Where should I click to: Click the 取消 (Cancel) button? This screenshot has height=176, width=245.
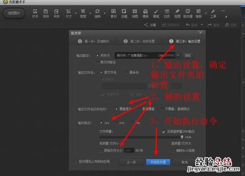click(185, 162)
